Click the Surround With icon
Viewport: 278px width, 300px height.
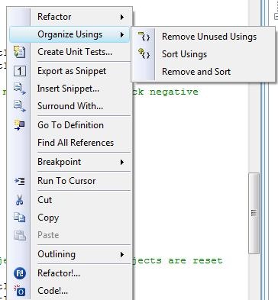(x=20, y=106)
